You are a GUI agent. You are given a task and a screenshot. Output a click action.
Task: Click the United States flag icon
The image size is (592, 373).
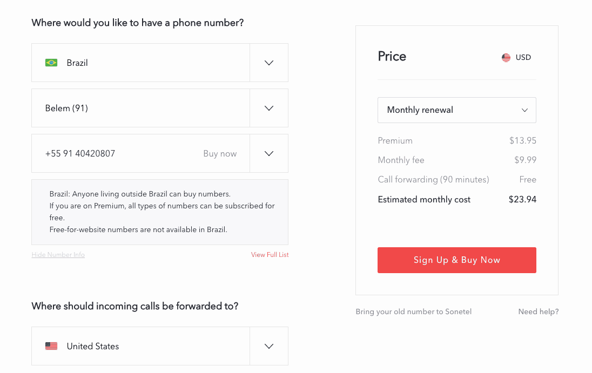pyautogui.click(x=51, y=346)
